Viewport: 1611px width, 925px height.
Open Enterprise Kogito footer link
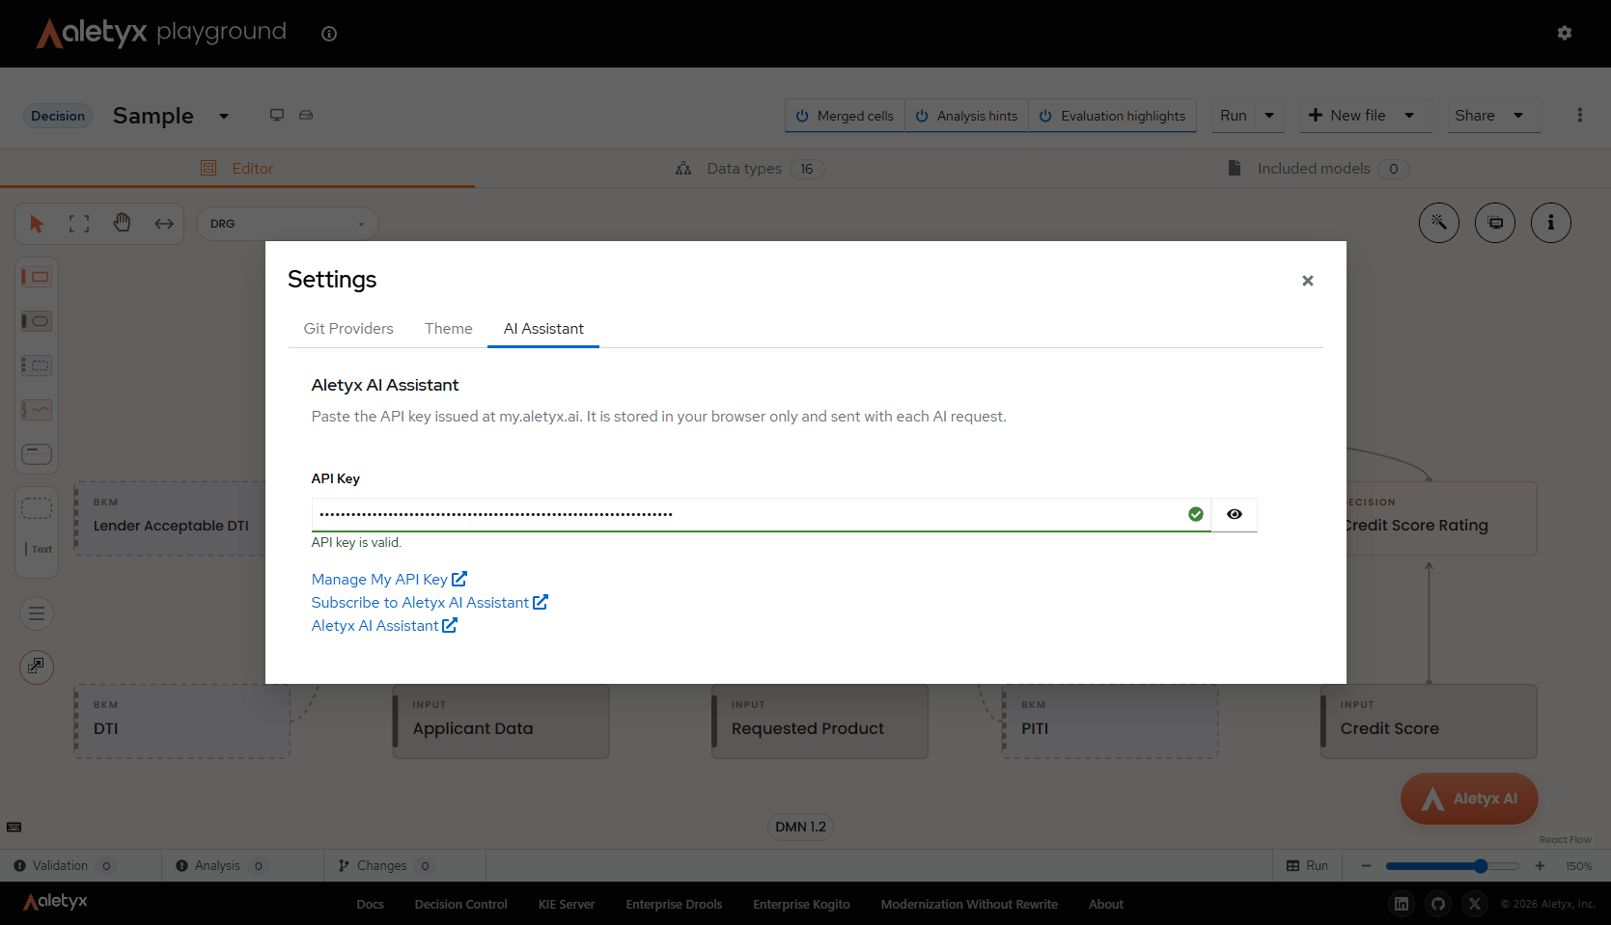pos(801,904)
